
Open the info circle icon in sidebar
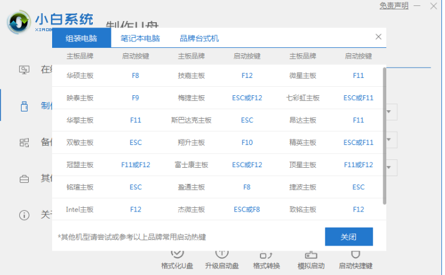(x=25, y=214)
